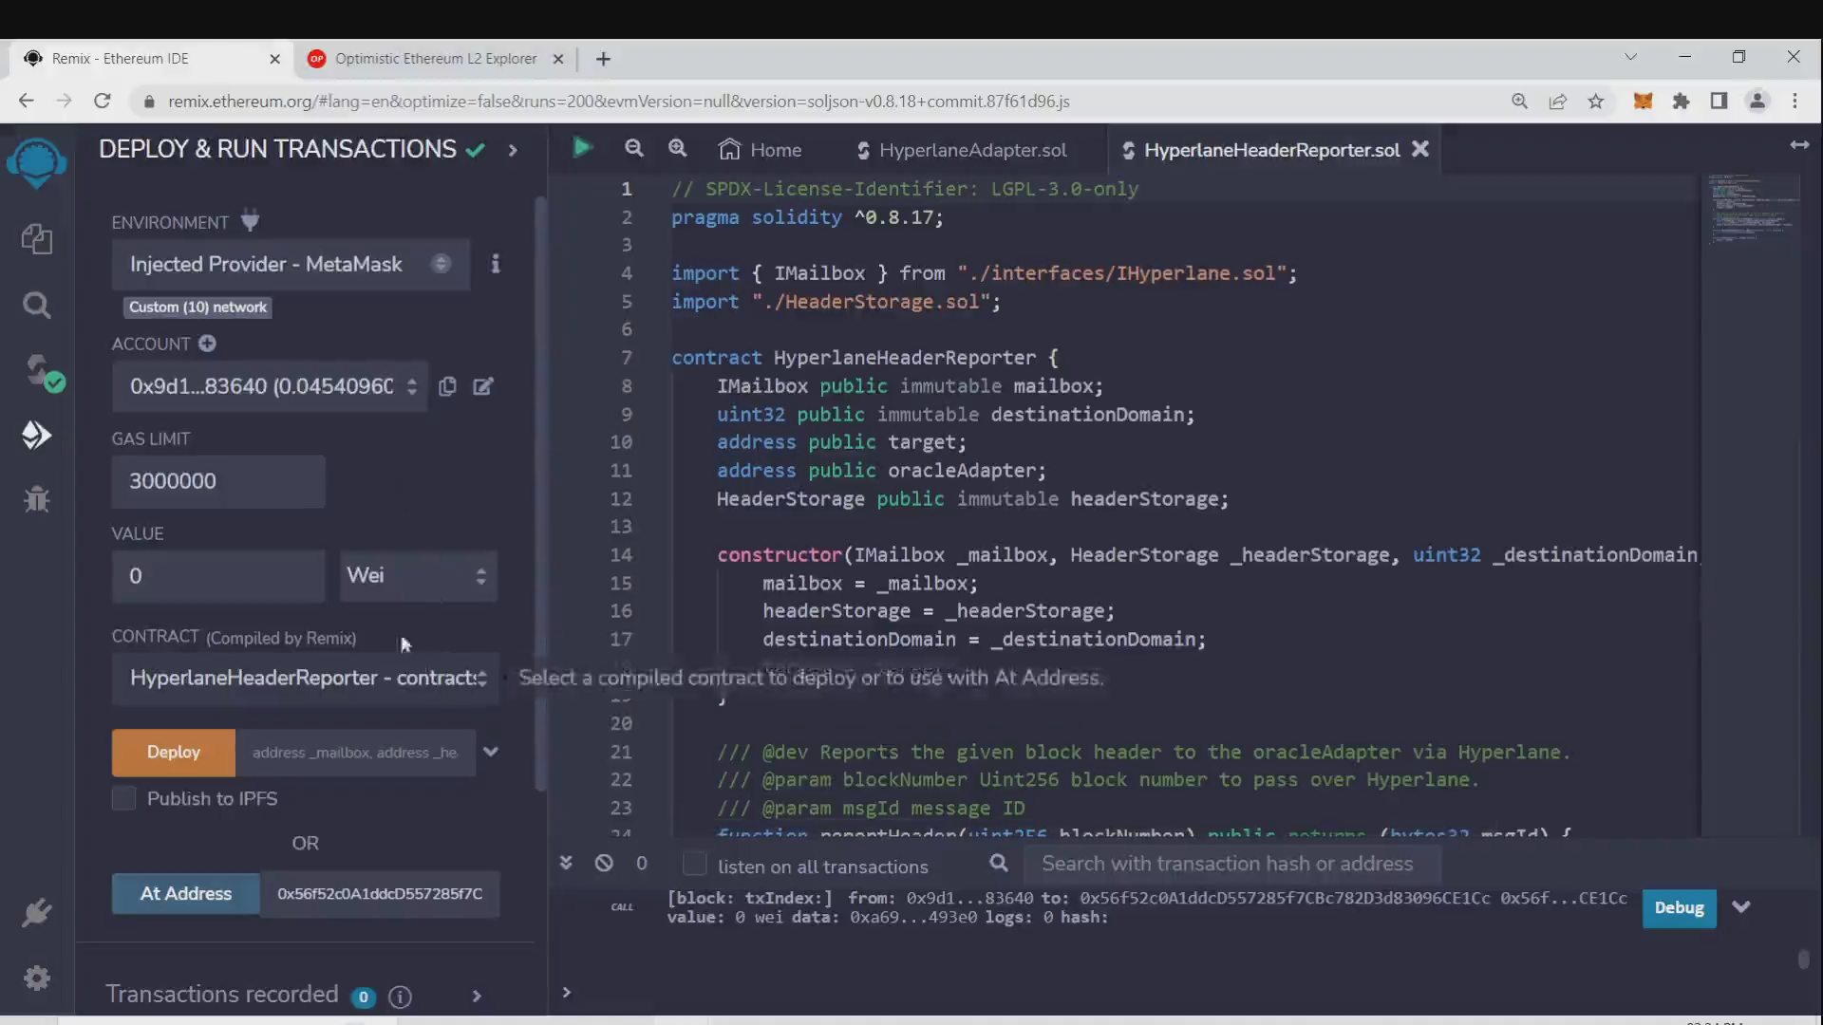1823x1025 pixels.
Task: Click Value amount input field
Action: 218,576
